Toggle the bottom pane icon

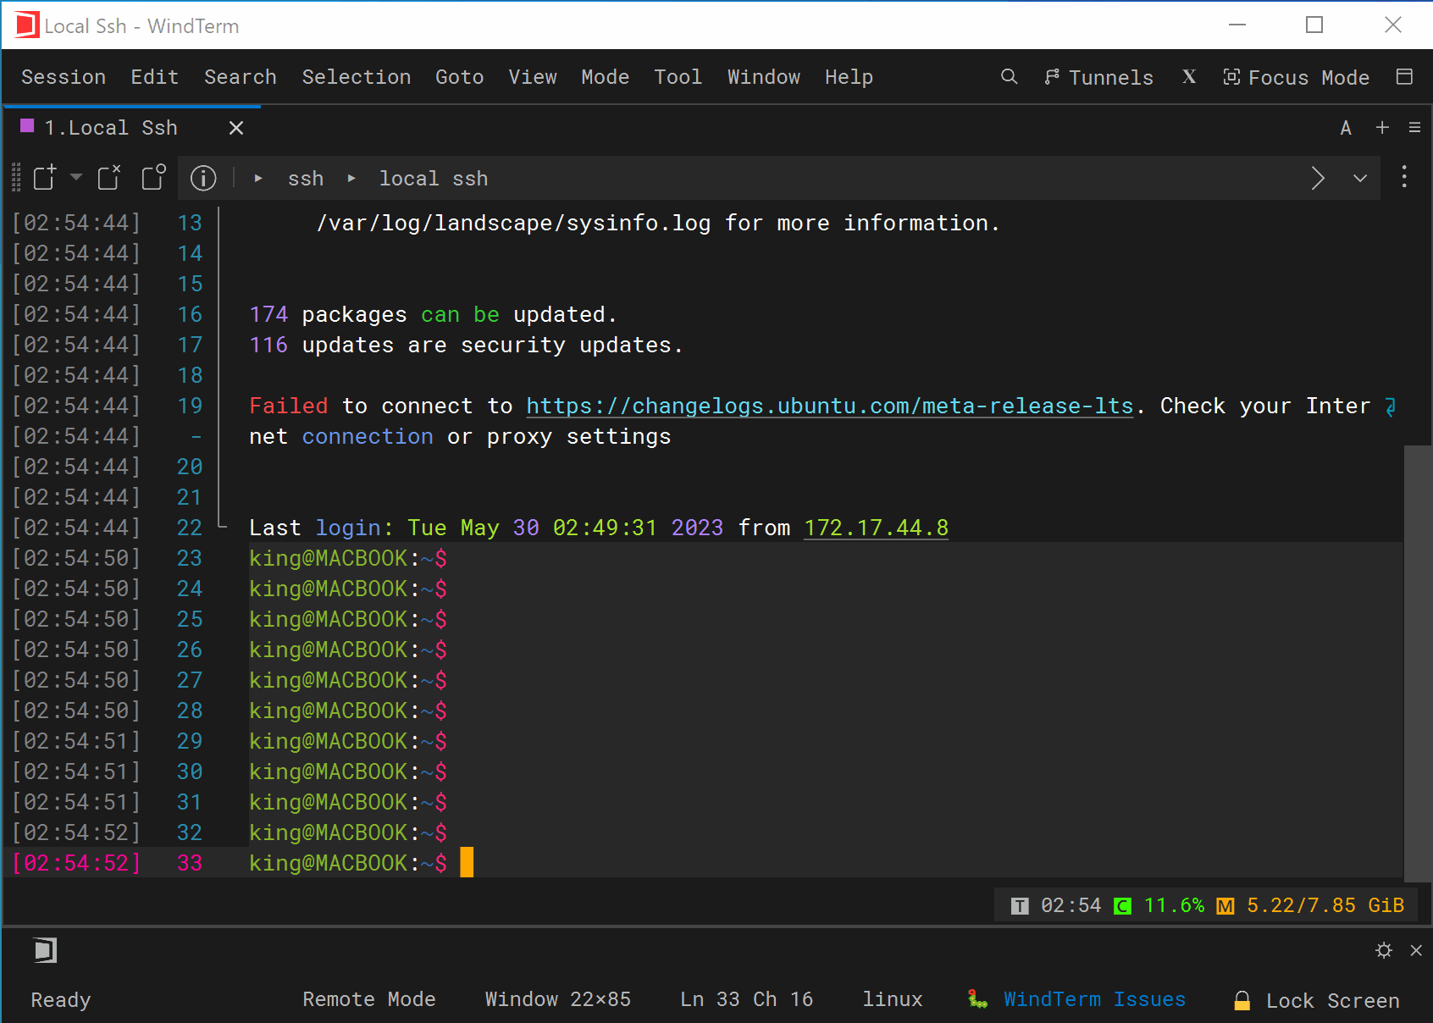45,950
